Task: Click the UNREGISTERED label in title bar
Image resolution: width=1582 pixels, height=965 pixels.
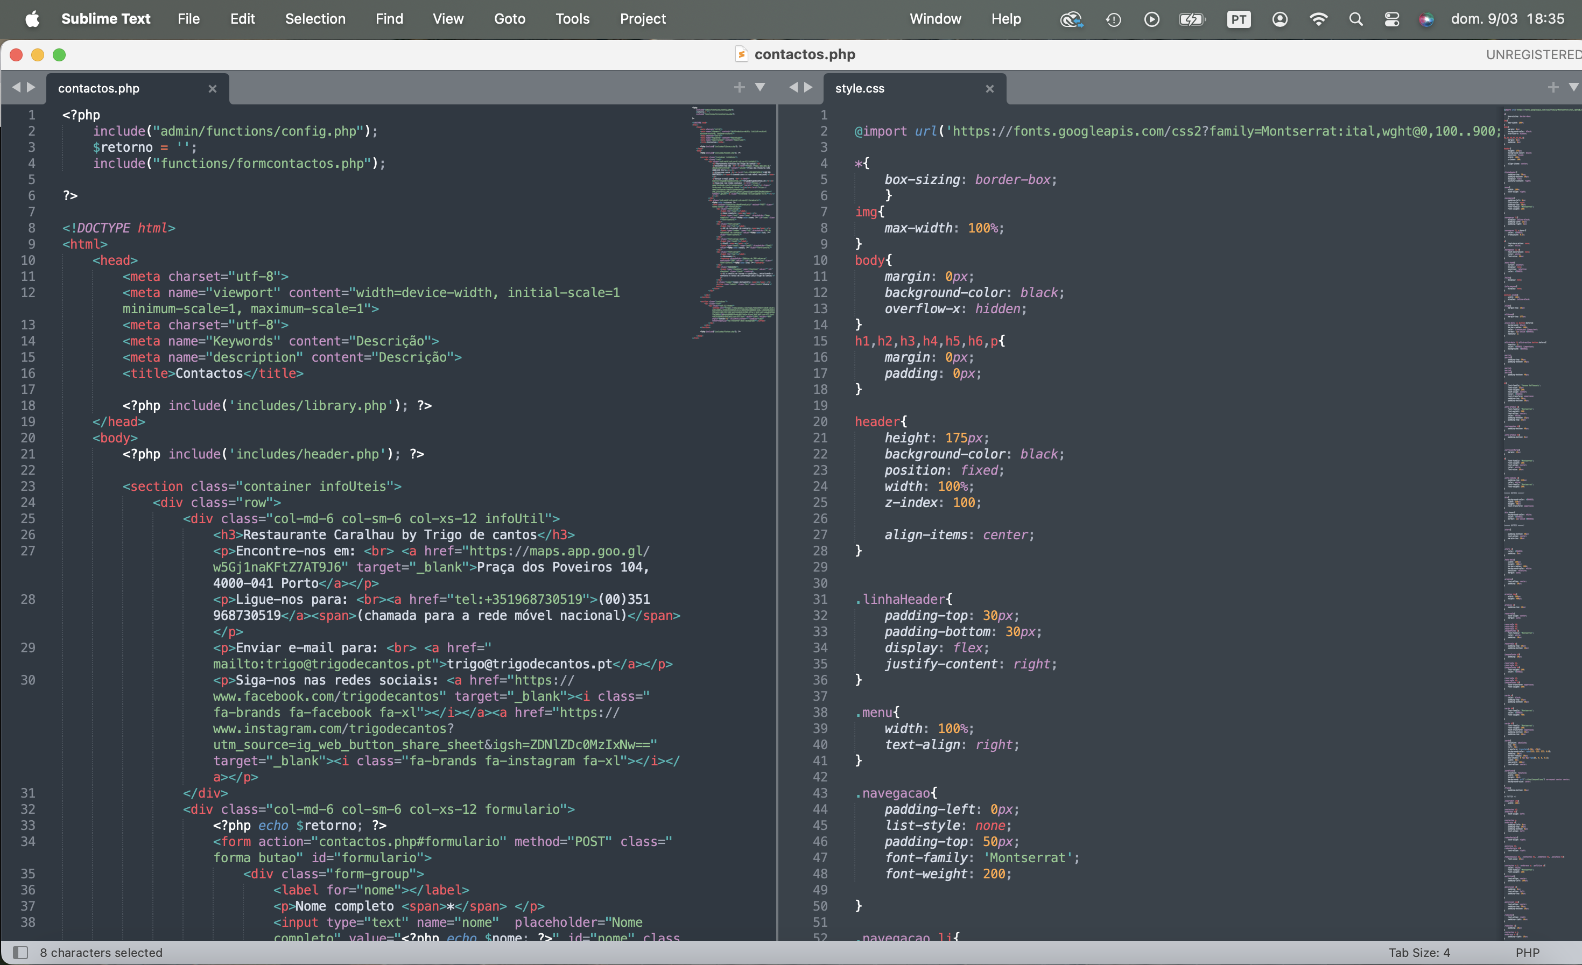Action: point(1532,54)
